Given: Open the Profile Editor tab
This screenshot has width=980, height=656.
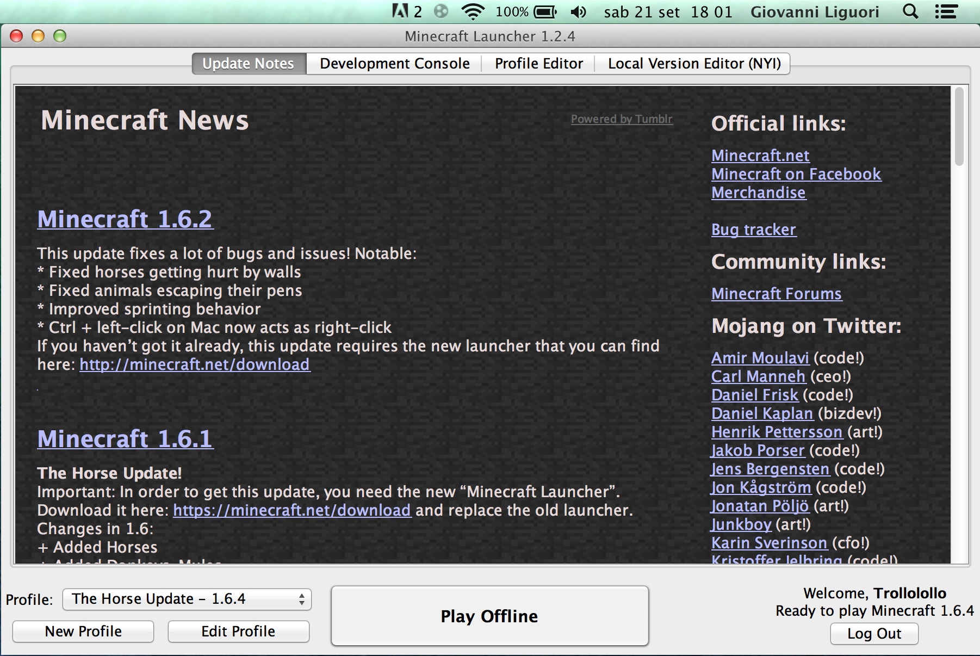Looking at the screenshot, I should click(538, 64).
